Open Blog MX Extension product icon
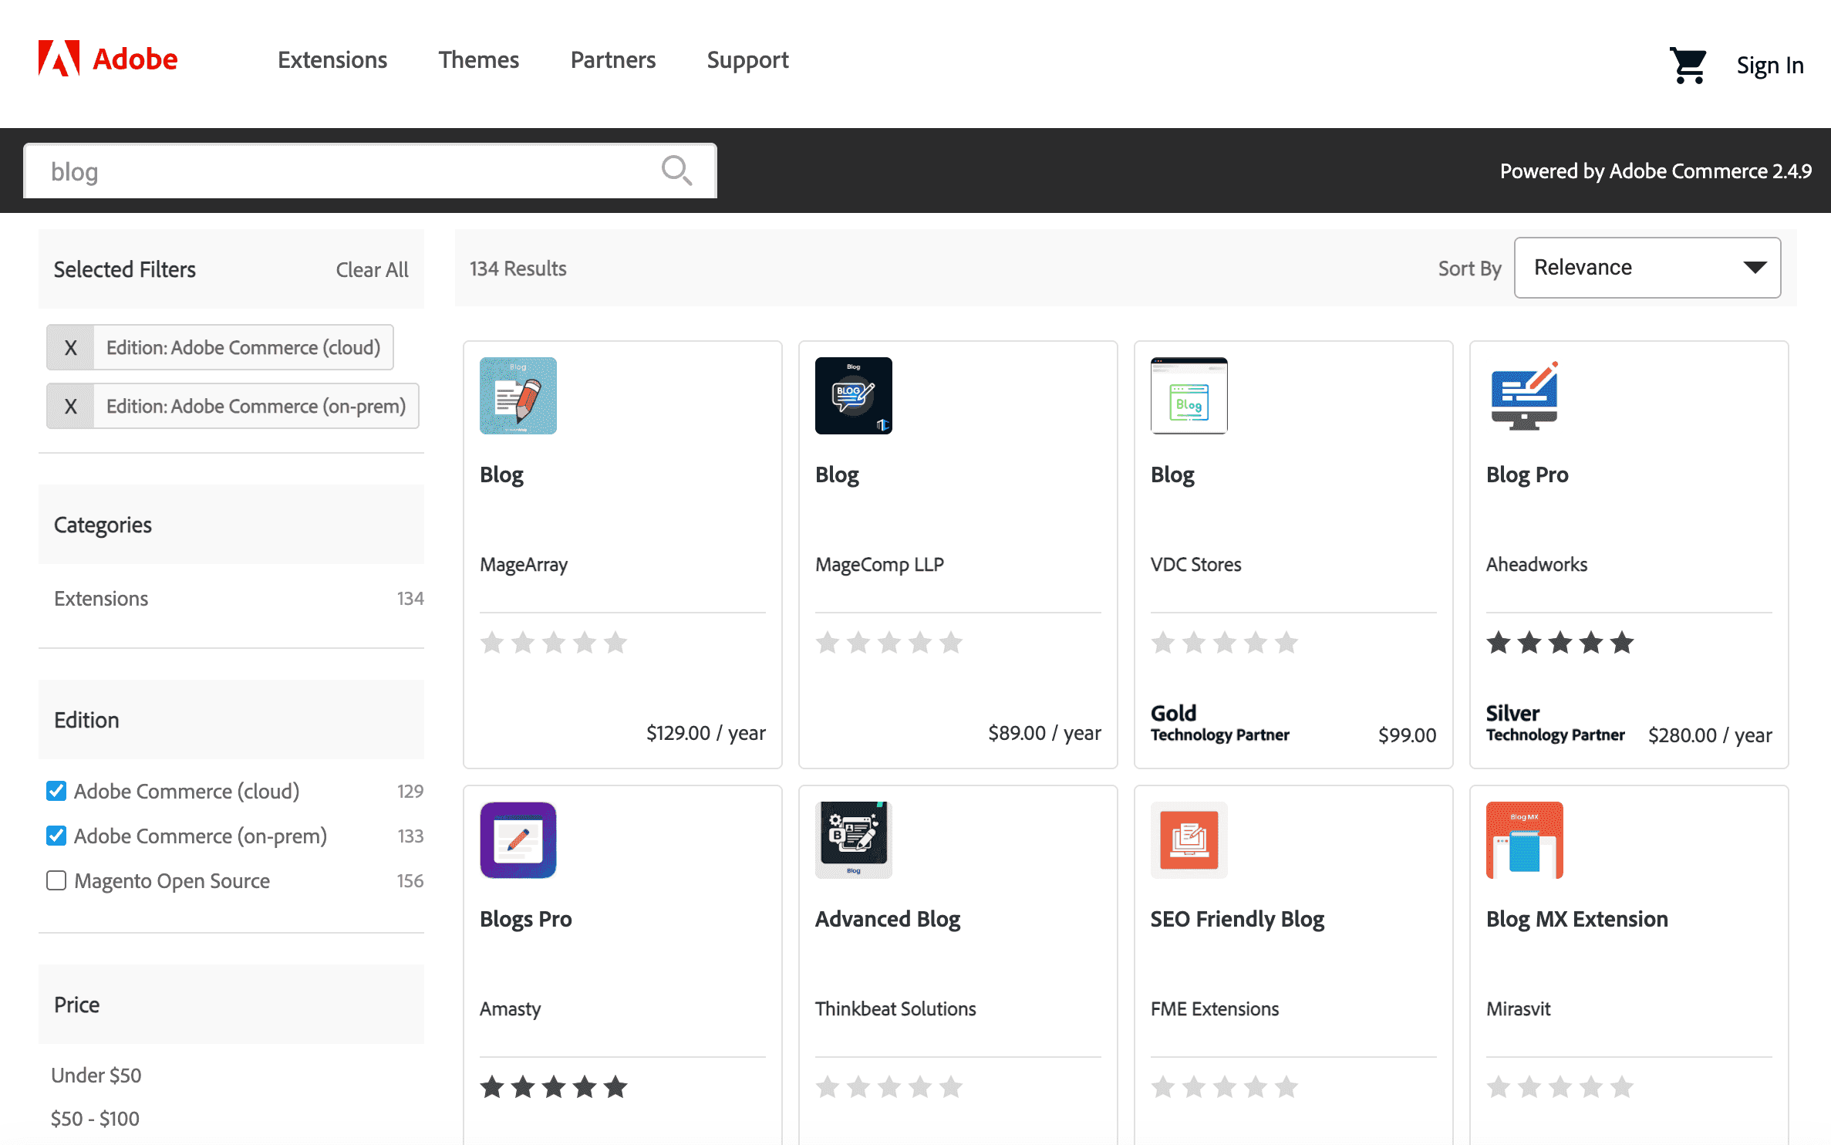1831x1145 pixels. coord(1525,840)
